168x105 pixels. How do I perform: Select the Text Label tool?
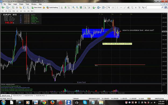(140, 8)
